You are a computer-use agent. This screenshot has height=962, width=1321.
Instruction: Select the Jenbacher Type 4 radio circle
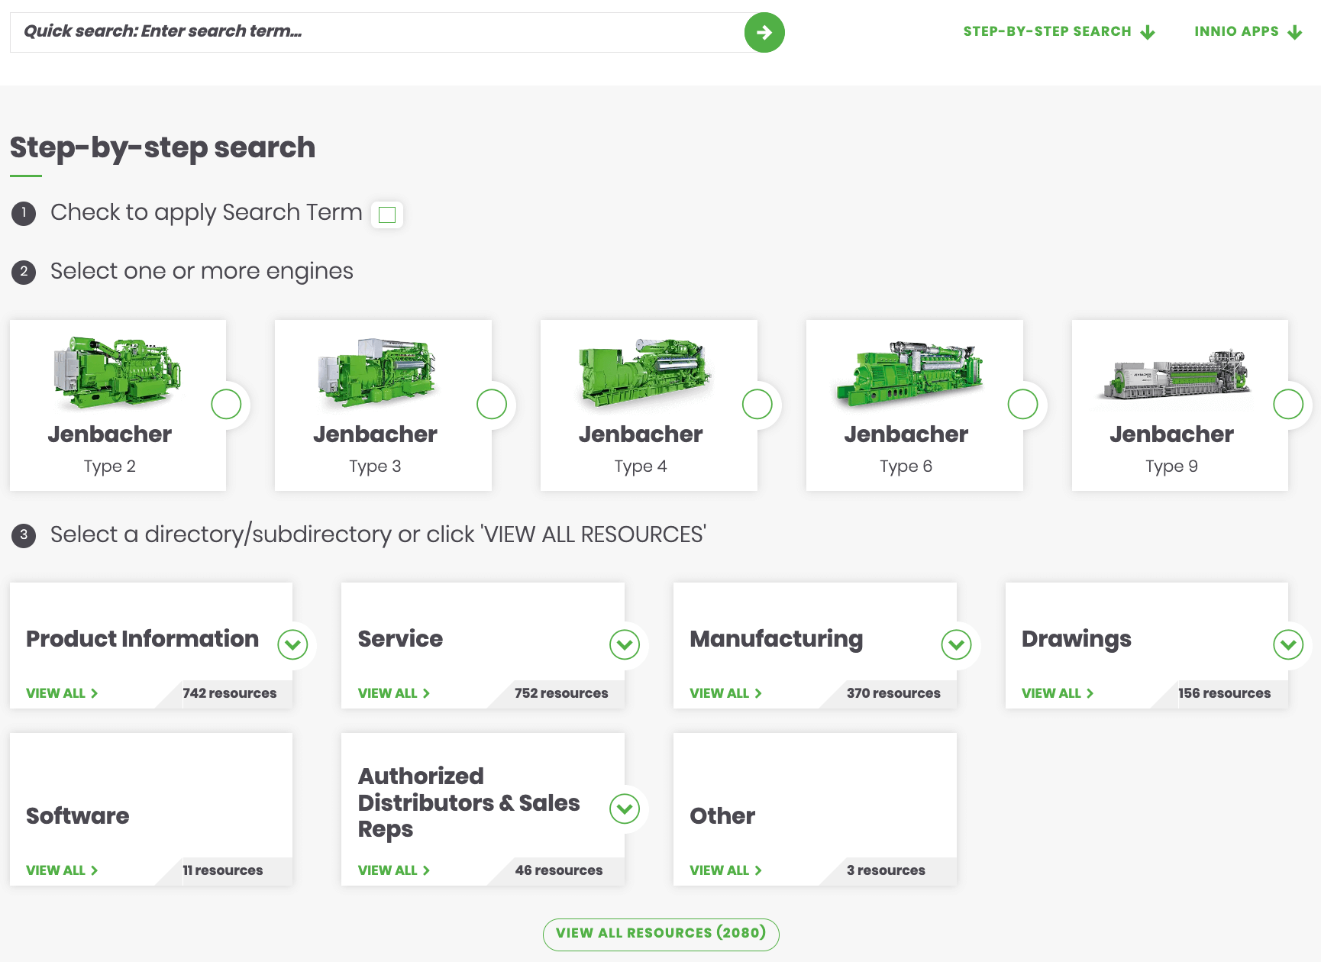click(x=757, y=405)
